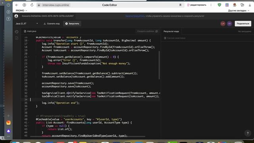Image resolution: width=254 pixels, height=143 pixels.
Task: Open the code history clock icon in the editor sidebar
Action: (17, 32)
